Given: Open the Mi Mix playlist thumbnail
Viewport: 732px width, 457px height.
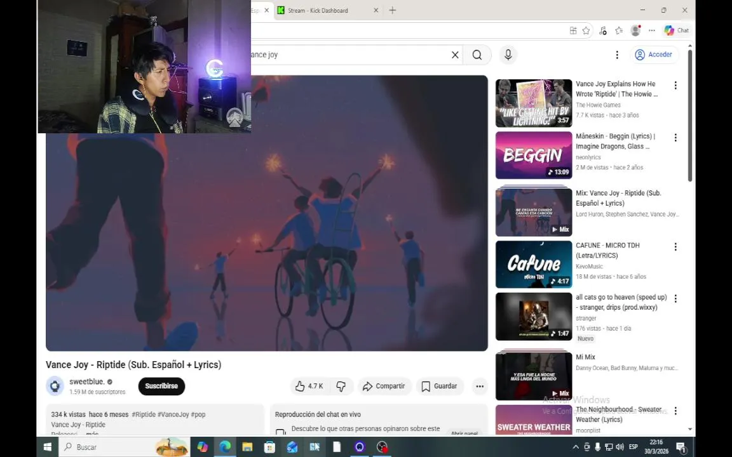Looking at the screenshot, I should coord(534,375).
